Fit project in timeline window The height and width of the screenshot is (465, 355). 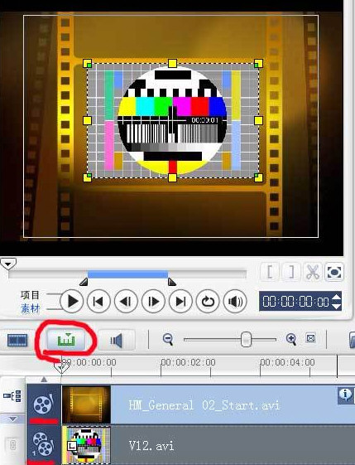point(310,338)
